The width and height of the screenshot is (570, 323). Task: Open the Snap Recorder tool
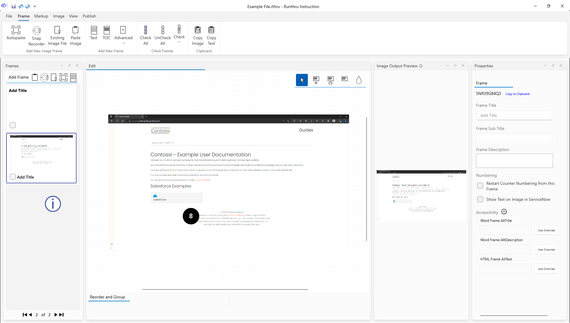click(36, 31)
